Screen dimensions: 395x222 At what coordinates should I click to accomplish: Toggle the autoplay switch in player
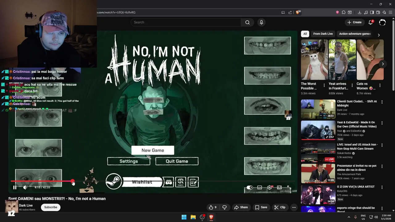click(x=250, y=187)
